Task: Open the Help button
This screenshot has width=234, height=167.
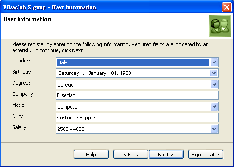Action: (91, 155)
